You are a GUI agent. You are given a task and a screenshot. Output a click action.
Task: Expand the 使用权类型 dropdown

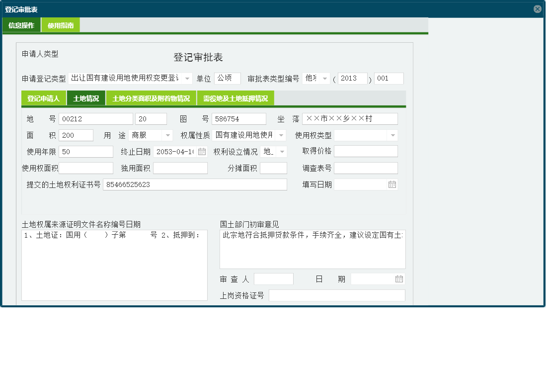[x=393, y=135]
